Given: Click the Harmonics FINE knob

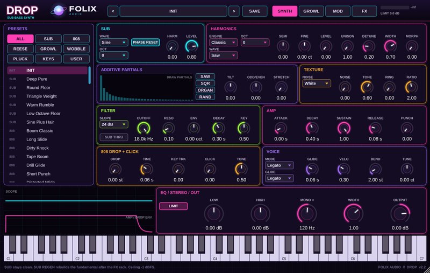Looking at the screenshot, I should coord(304,46).
